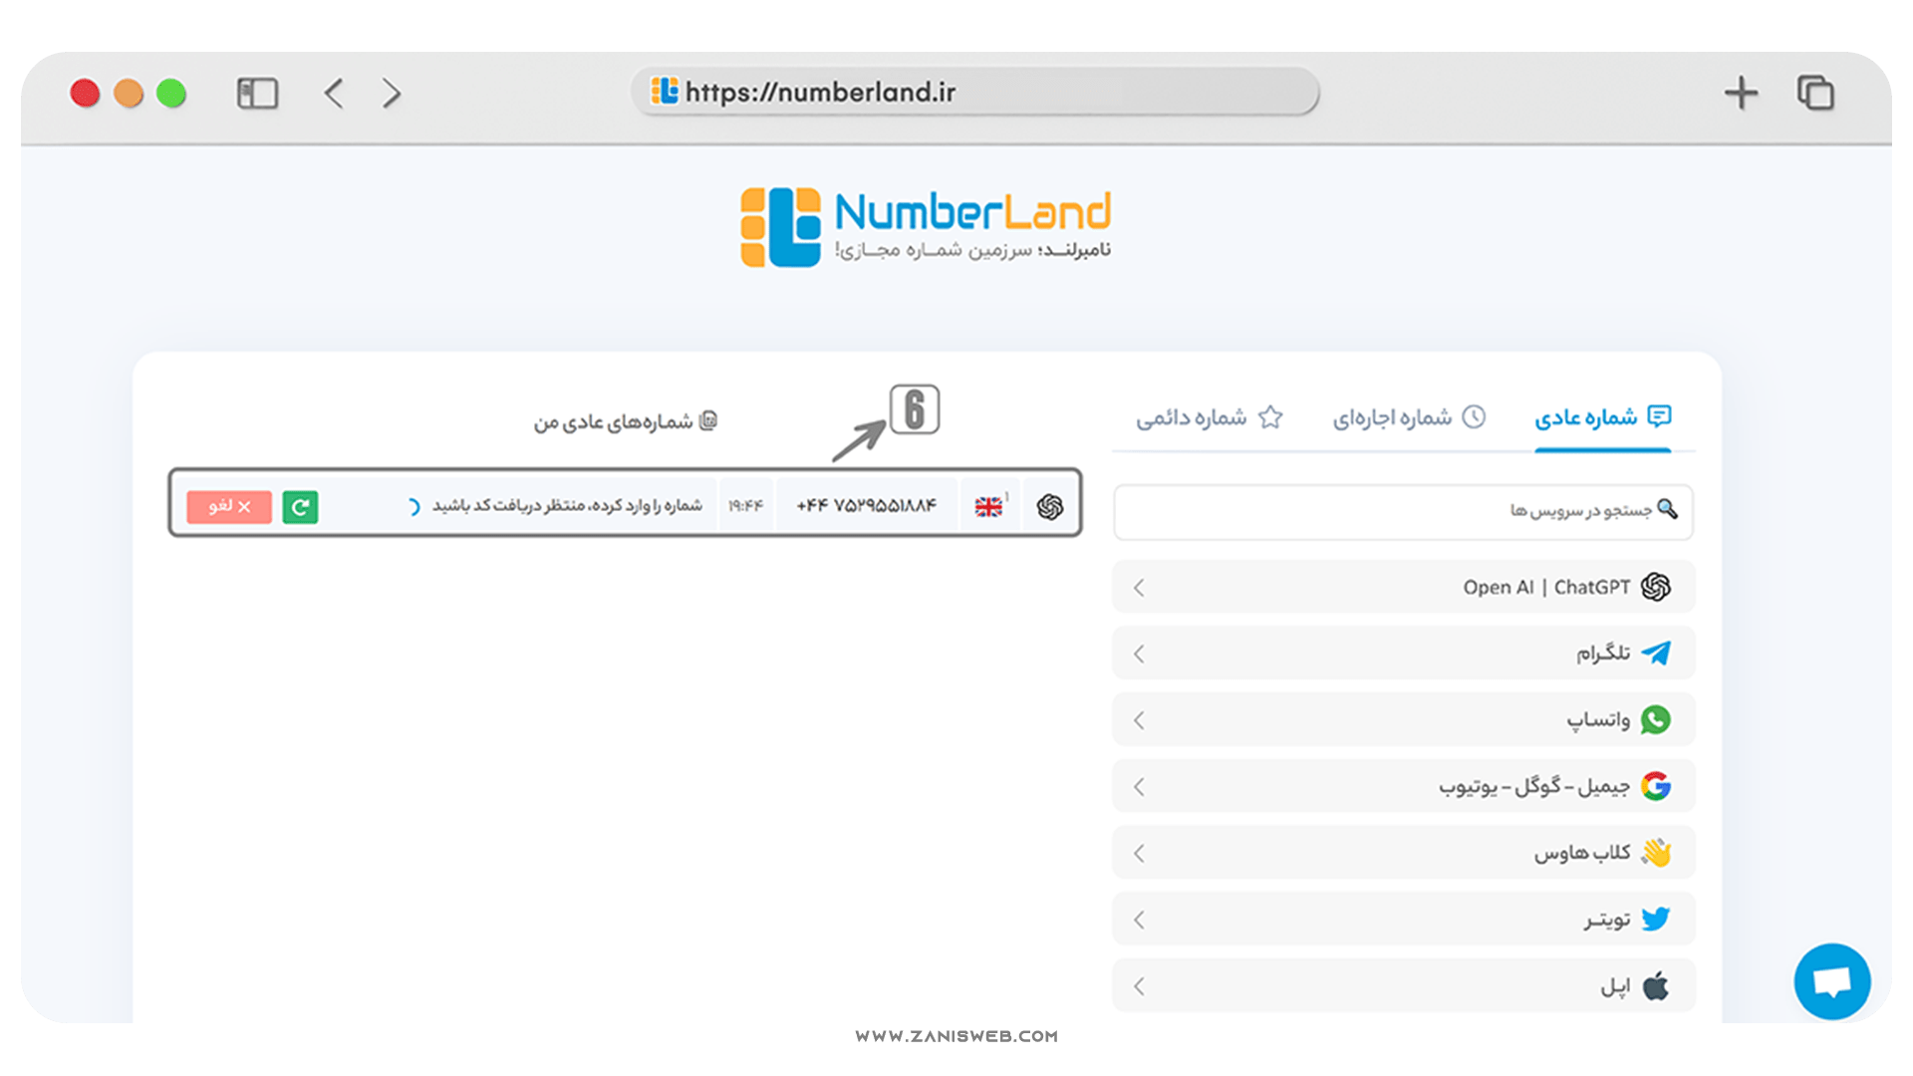
Task: Open the کلاب هاوس service row
Action: pos(1403,853)
